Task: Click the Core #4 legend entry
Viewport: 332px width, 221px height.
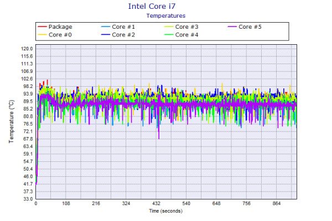Action: [181, 35]
